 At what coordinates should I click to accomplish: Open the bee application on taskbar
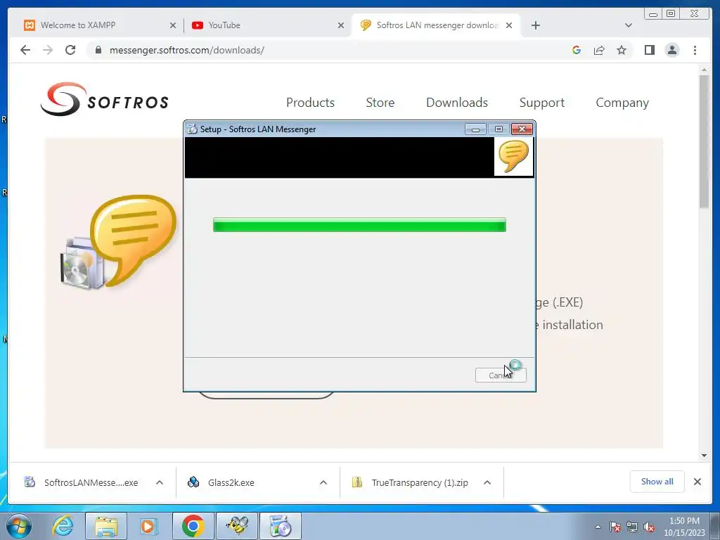pyautogui.click(x=236, y=526)
